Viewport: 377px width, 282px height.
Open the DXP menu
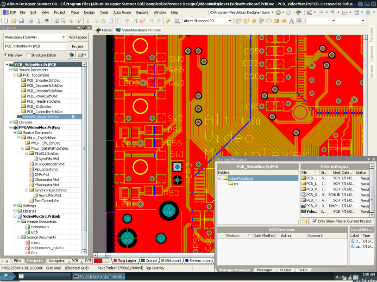[10, 12]
